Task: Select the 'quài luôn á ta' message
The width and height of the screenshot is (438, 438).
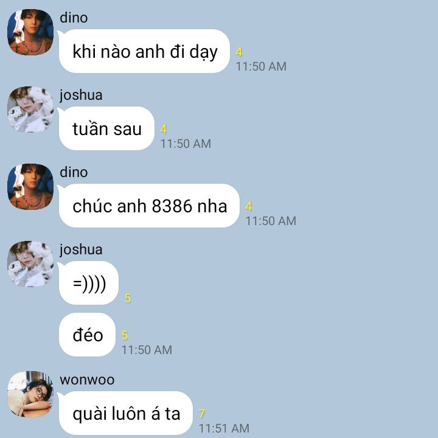Action: [125, 413]
